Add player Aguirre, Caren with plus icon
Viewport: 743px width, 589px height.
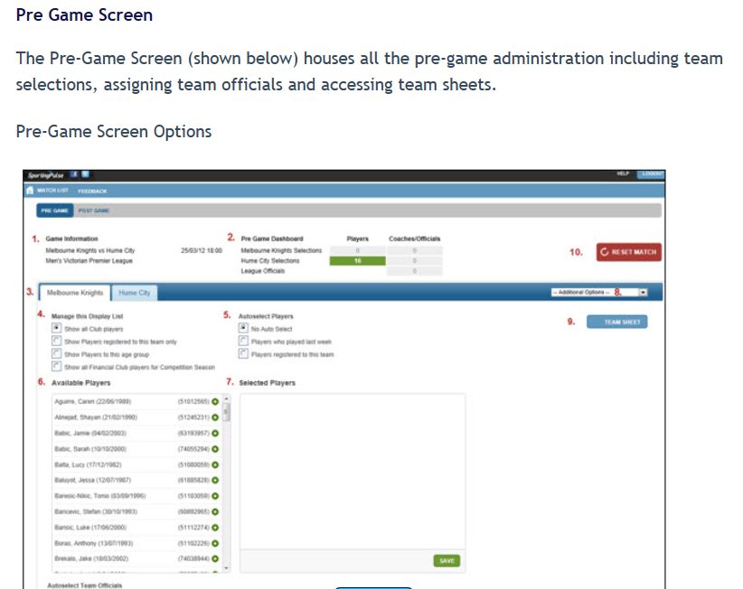tap(215, 400)
